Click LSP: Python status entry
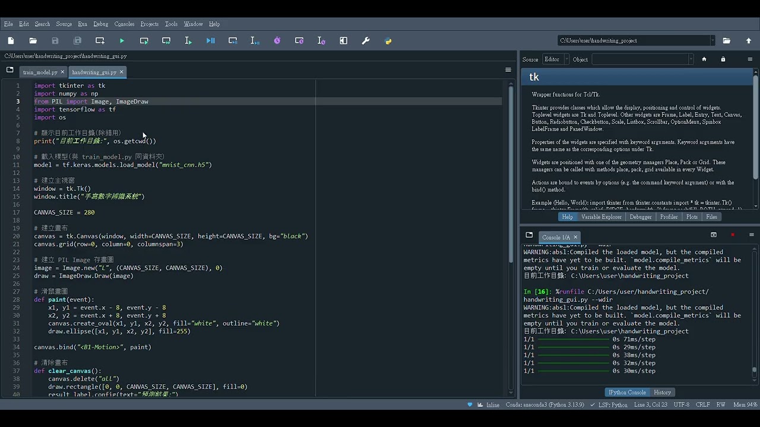760x427 pixels. click(610, 405)
